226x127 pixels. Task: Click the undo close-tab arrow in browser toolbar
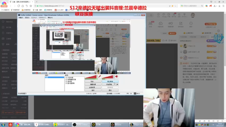click(27, 6)
